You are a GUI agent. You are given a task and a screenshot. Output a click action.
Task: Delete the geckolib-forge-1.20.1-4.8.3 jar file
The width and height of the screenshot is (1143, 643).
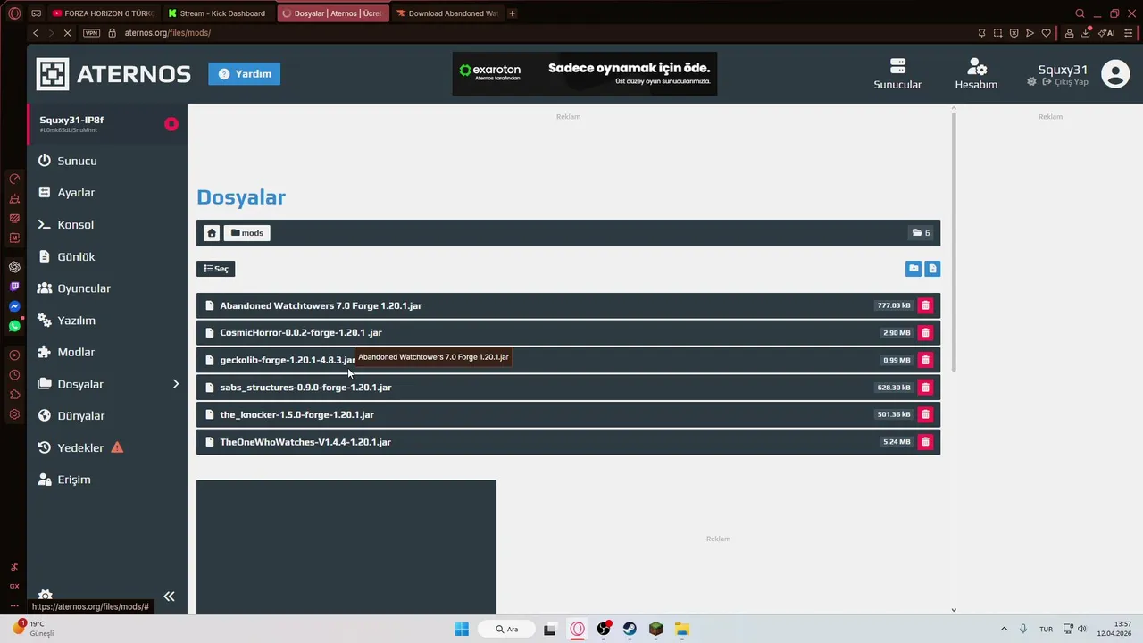(925, 360)
